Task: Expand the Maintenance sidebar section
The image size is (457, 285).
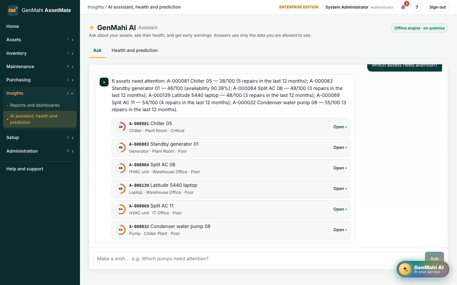Action: (x=40, y=66)
